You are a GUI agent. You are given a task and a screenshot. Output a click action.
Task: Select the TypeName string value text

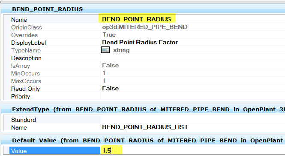[x=121, y=50]
